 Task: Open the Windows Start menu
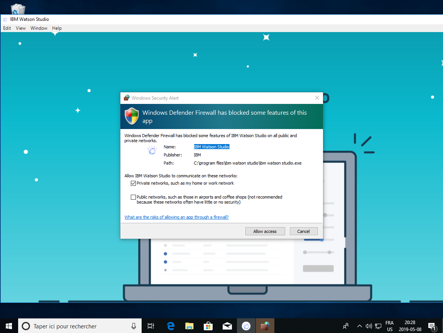click(9, 326)
